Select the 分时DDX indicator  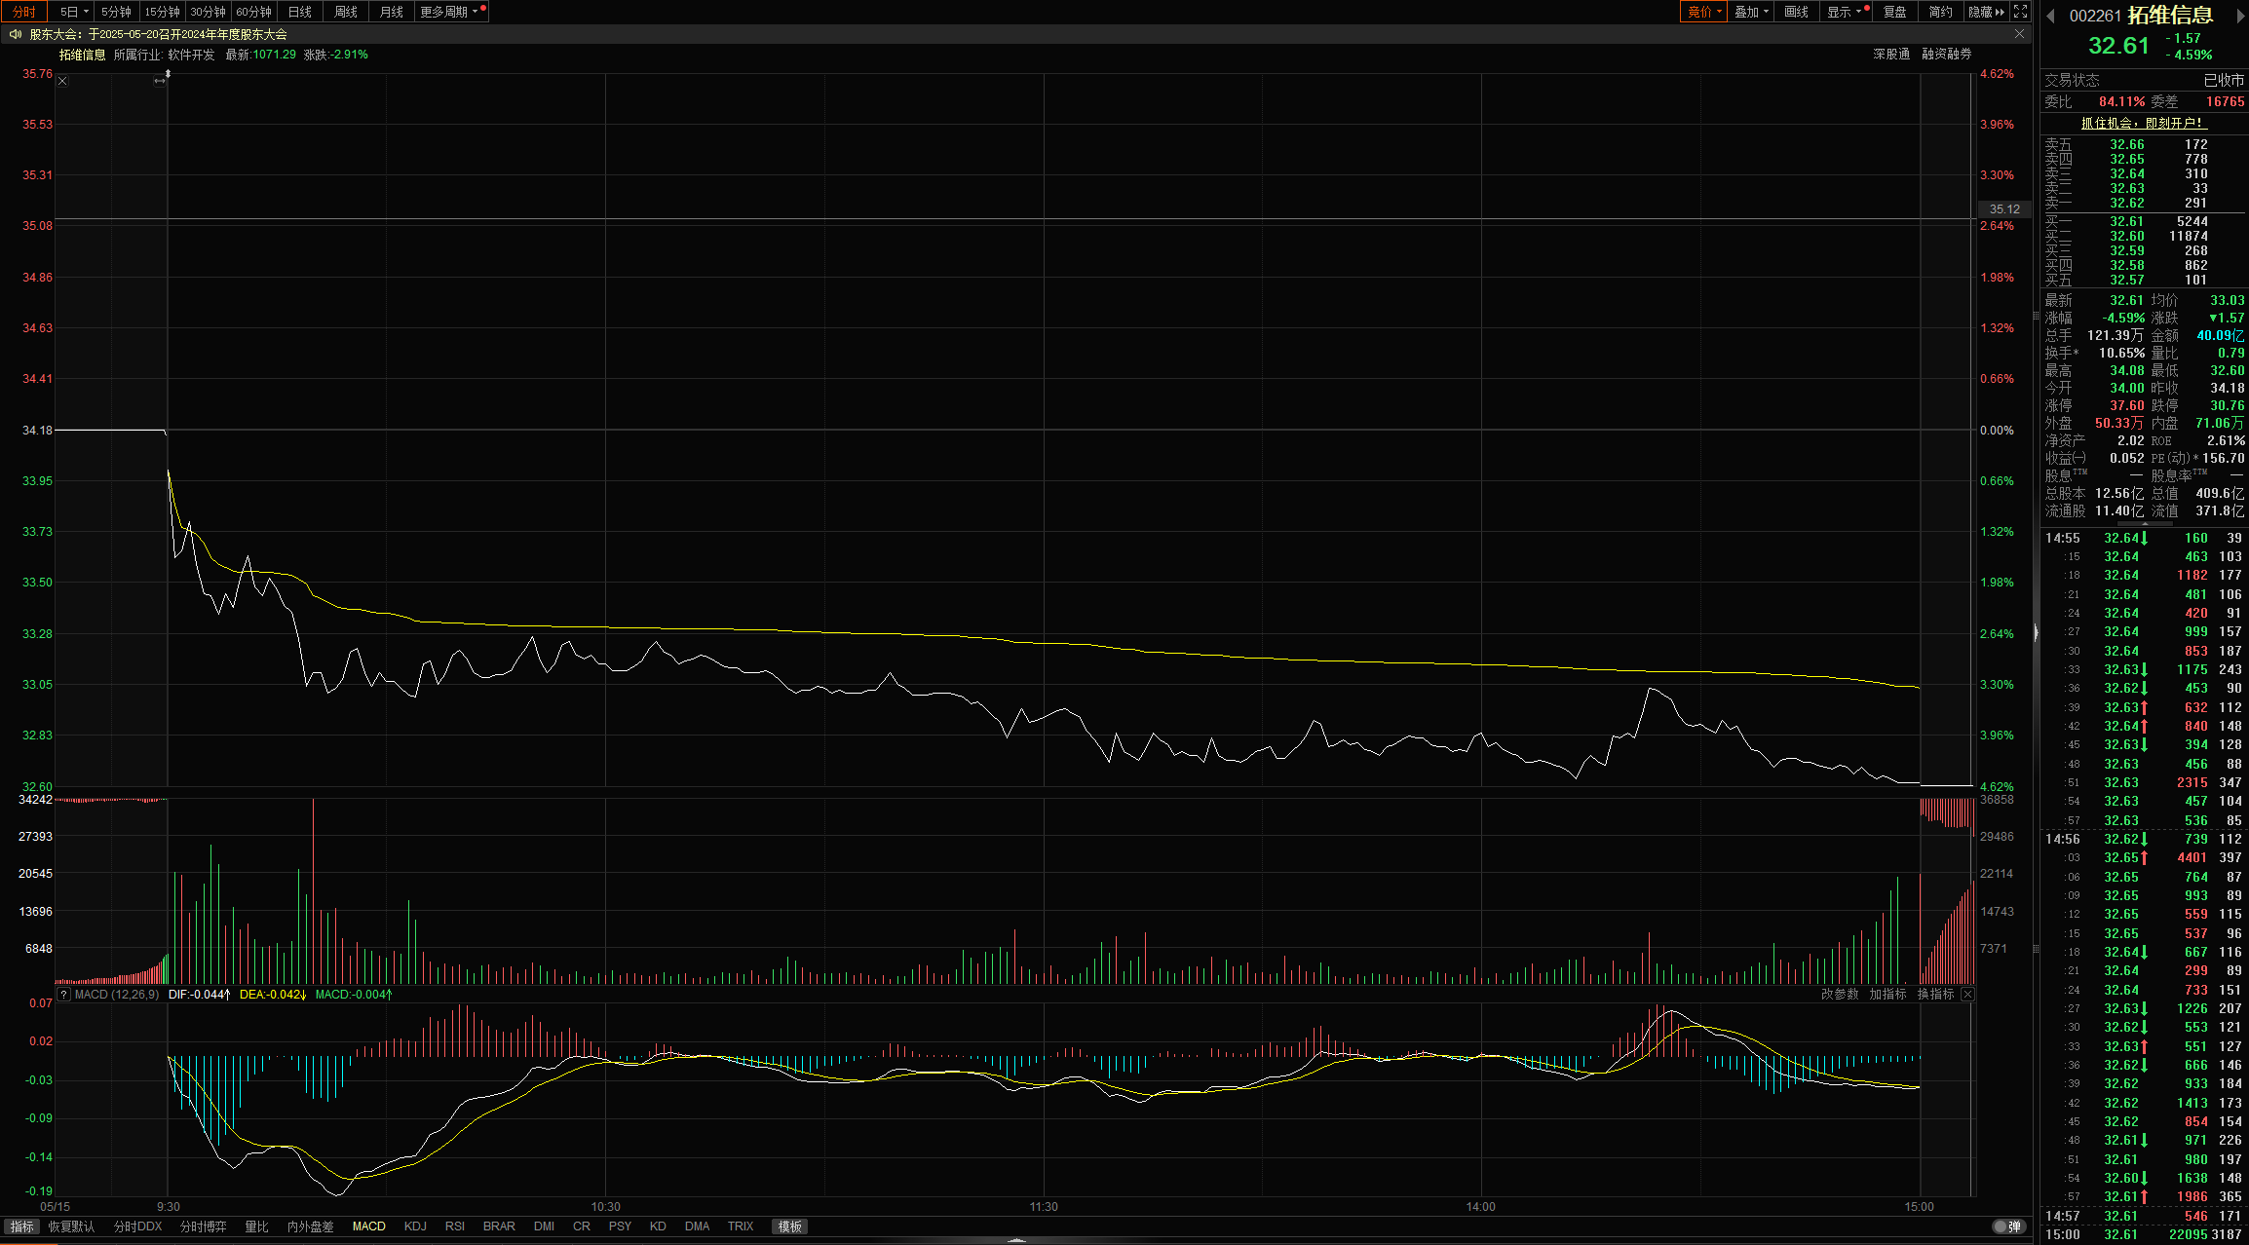pos(137,1226)
